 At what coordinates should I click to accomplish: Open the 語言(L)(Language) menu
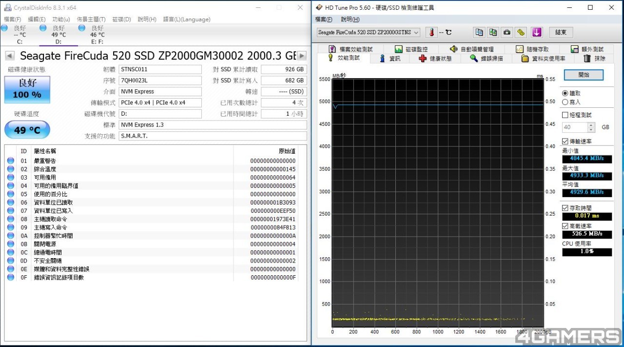pyautogui.click(x=187, y=20)
